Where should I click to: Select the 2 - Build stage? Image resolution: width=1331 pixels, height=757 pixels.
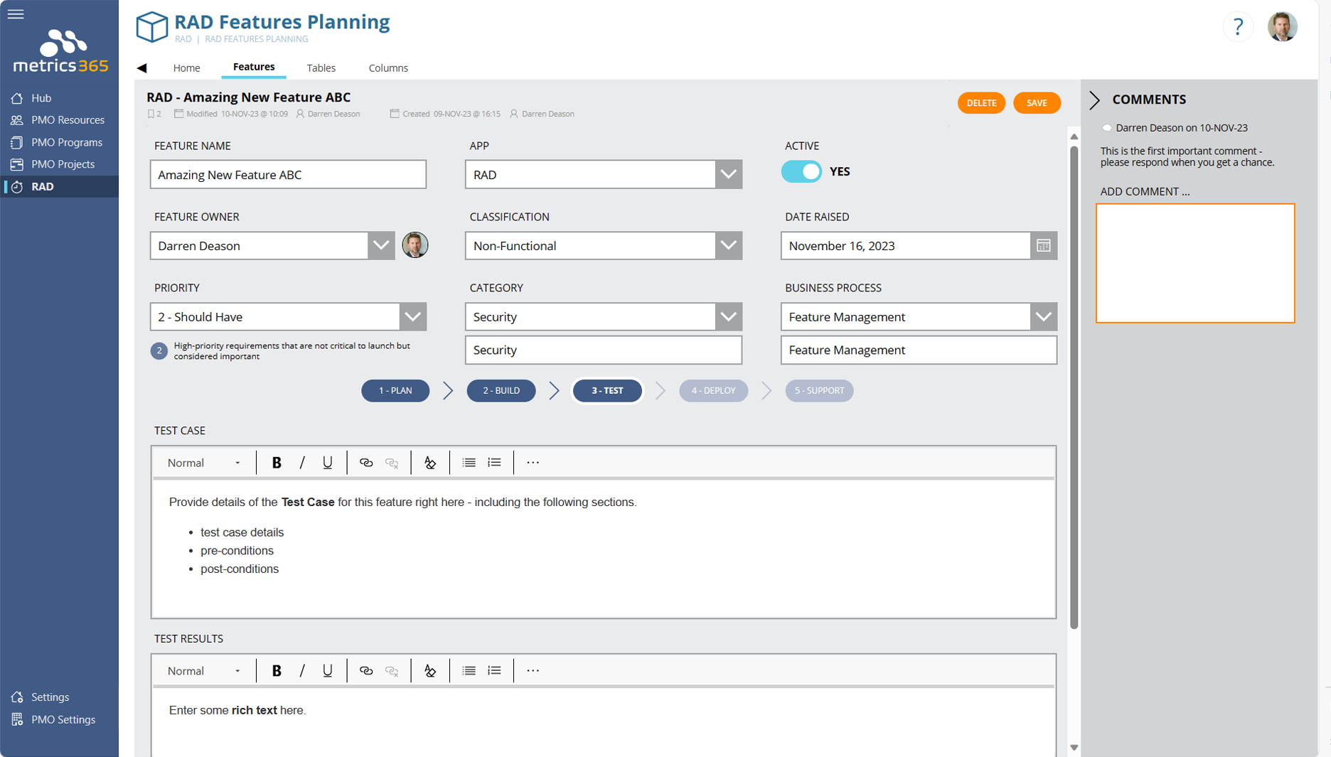501,391
